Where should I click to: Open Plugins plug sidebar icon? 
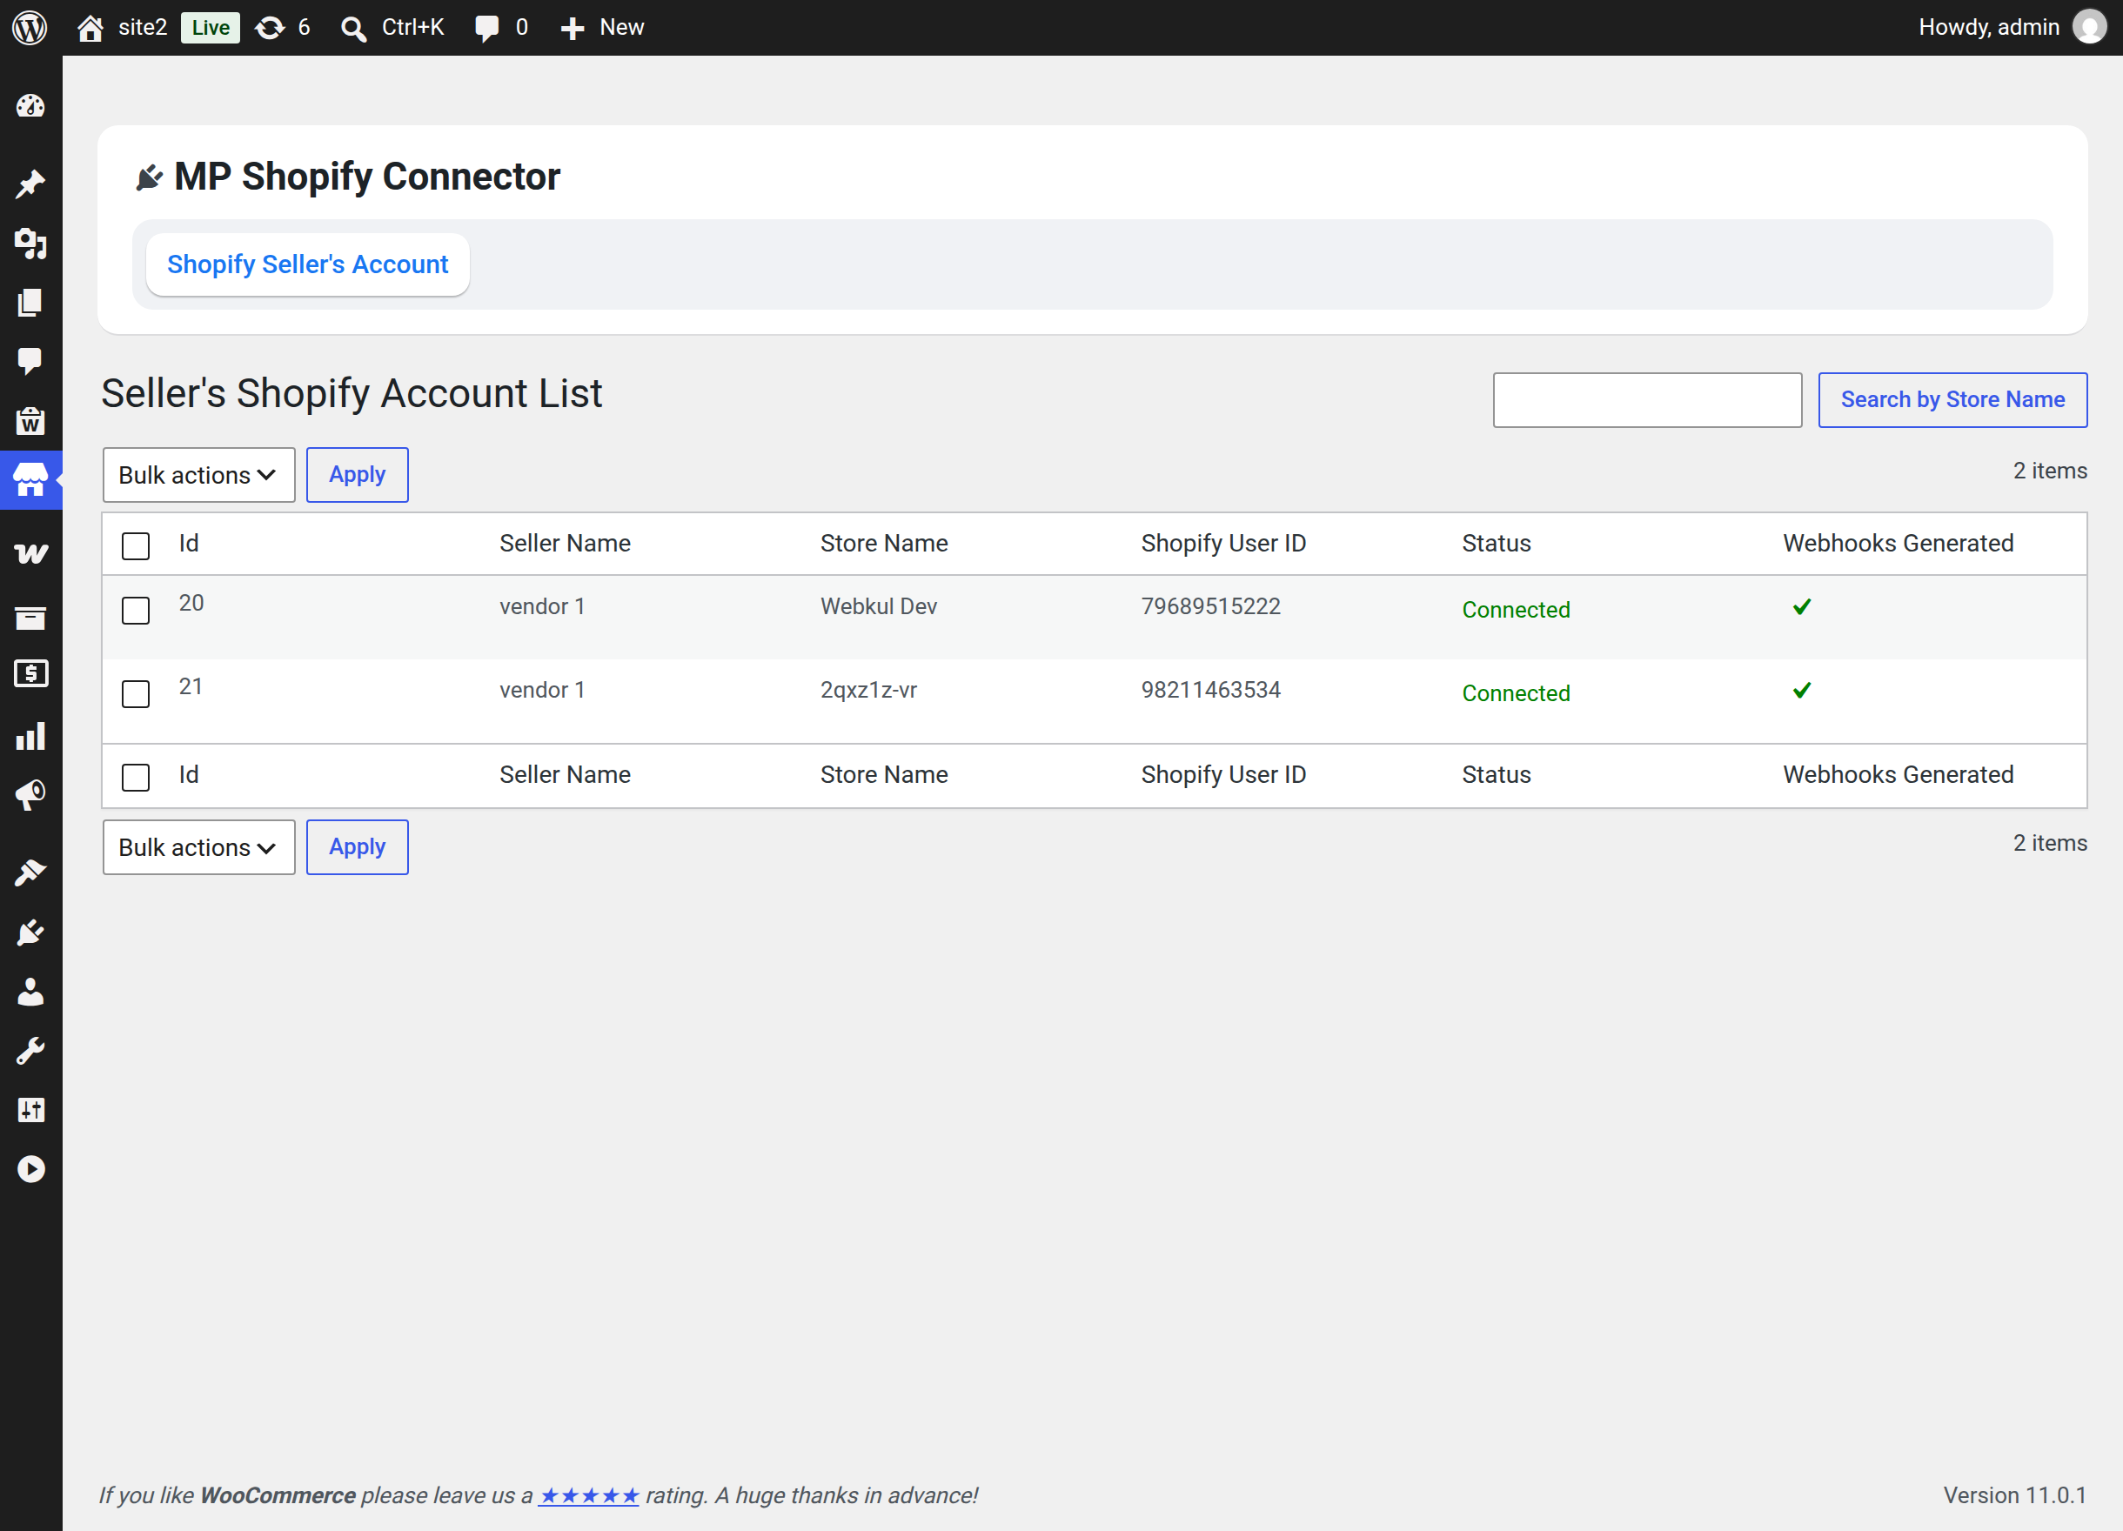pos(31,932)
